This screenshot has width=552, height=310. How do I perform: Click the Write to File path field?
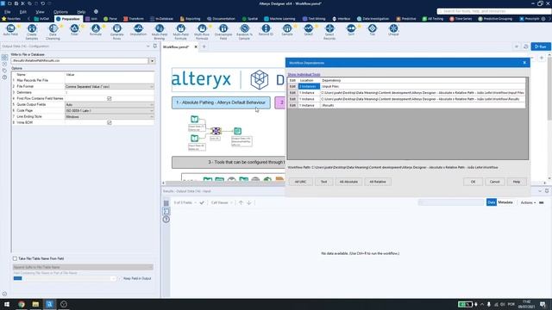tap(79, 61)
